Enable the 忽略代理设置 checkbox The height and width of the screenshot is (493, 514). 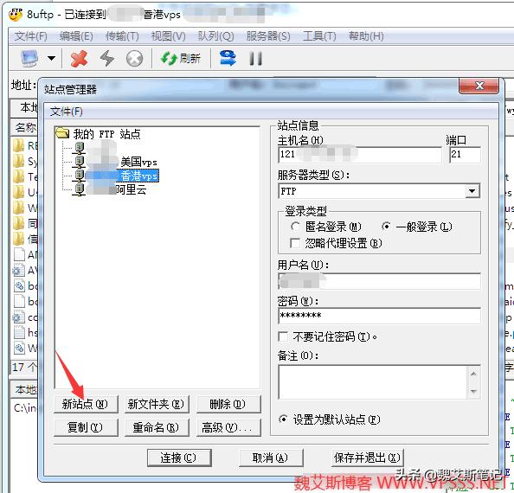[x=295, y=243]
